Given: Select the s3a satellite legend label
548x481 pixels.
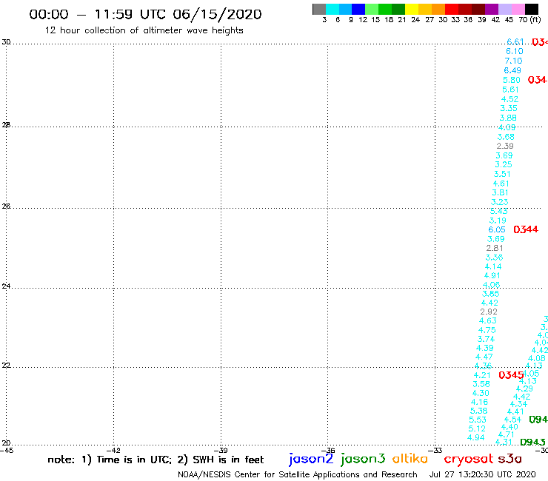Looking at the screenshot, I should tap(509, 459).
